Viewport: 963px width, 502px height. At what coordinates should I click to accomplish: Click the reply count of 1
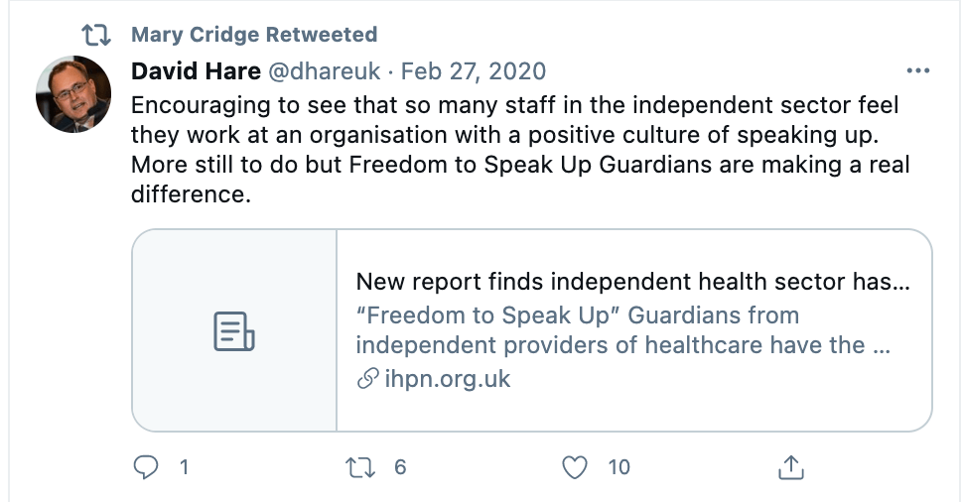184,466
